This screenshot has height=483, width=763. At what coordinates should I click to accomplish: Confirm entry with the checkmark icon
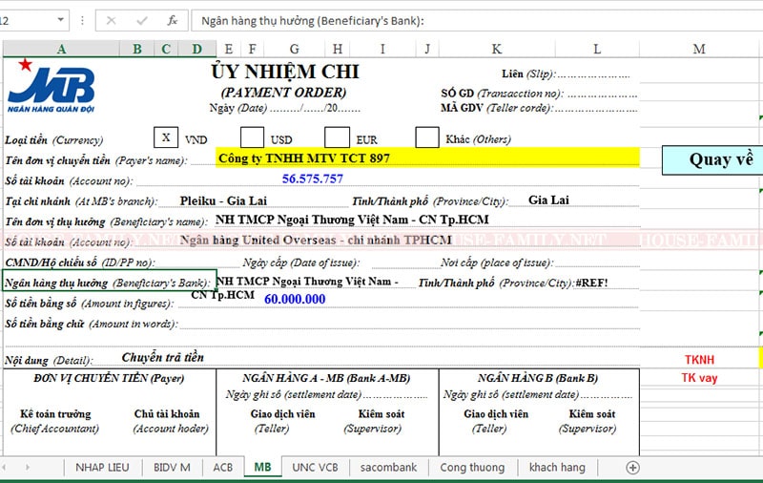tap(142, 20)
